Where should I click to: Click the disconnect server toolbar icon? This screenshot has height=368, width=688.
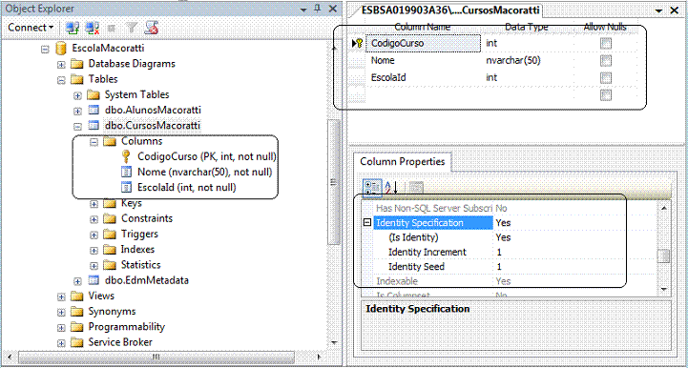(93, 28)
